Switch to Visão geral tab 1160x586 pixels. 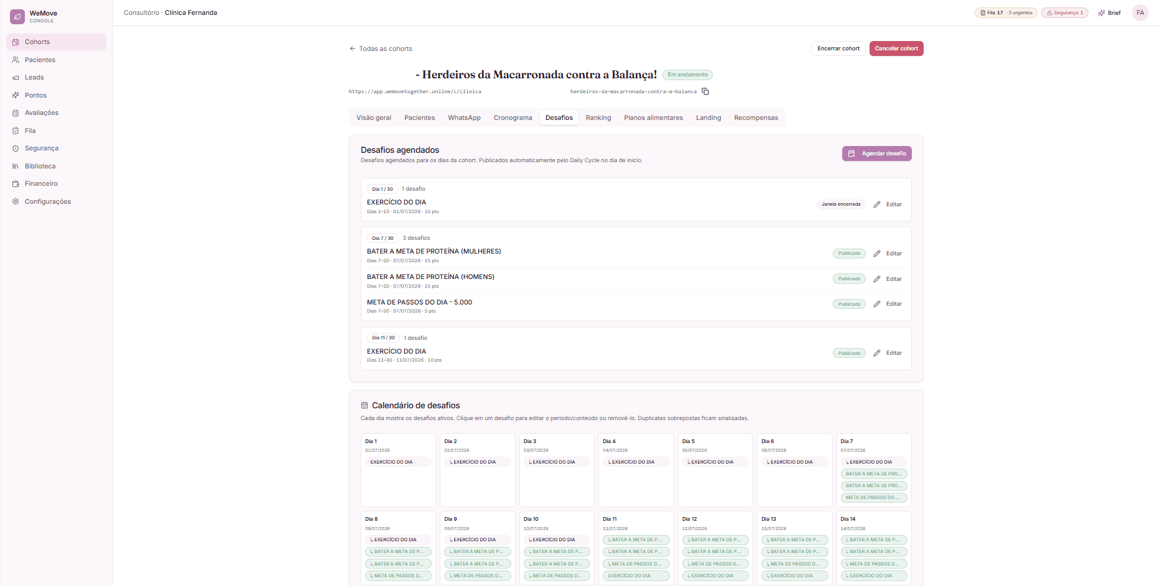[x=374, y=117]
